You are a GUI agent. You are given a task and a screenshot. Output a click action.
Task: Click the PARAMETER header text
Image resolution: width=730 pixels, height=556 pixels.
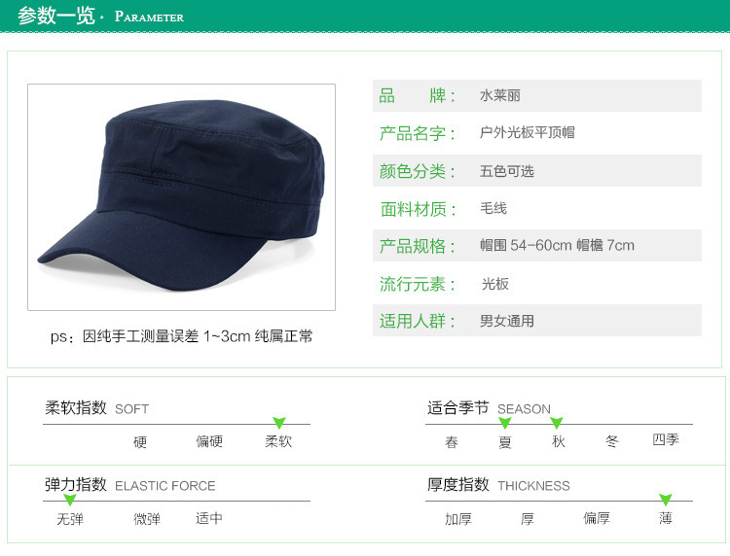[x=149, y=17]
